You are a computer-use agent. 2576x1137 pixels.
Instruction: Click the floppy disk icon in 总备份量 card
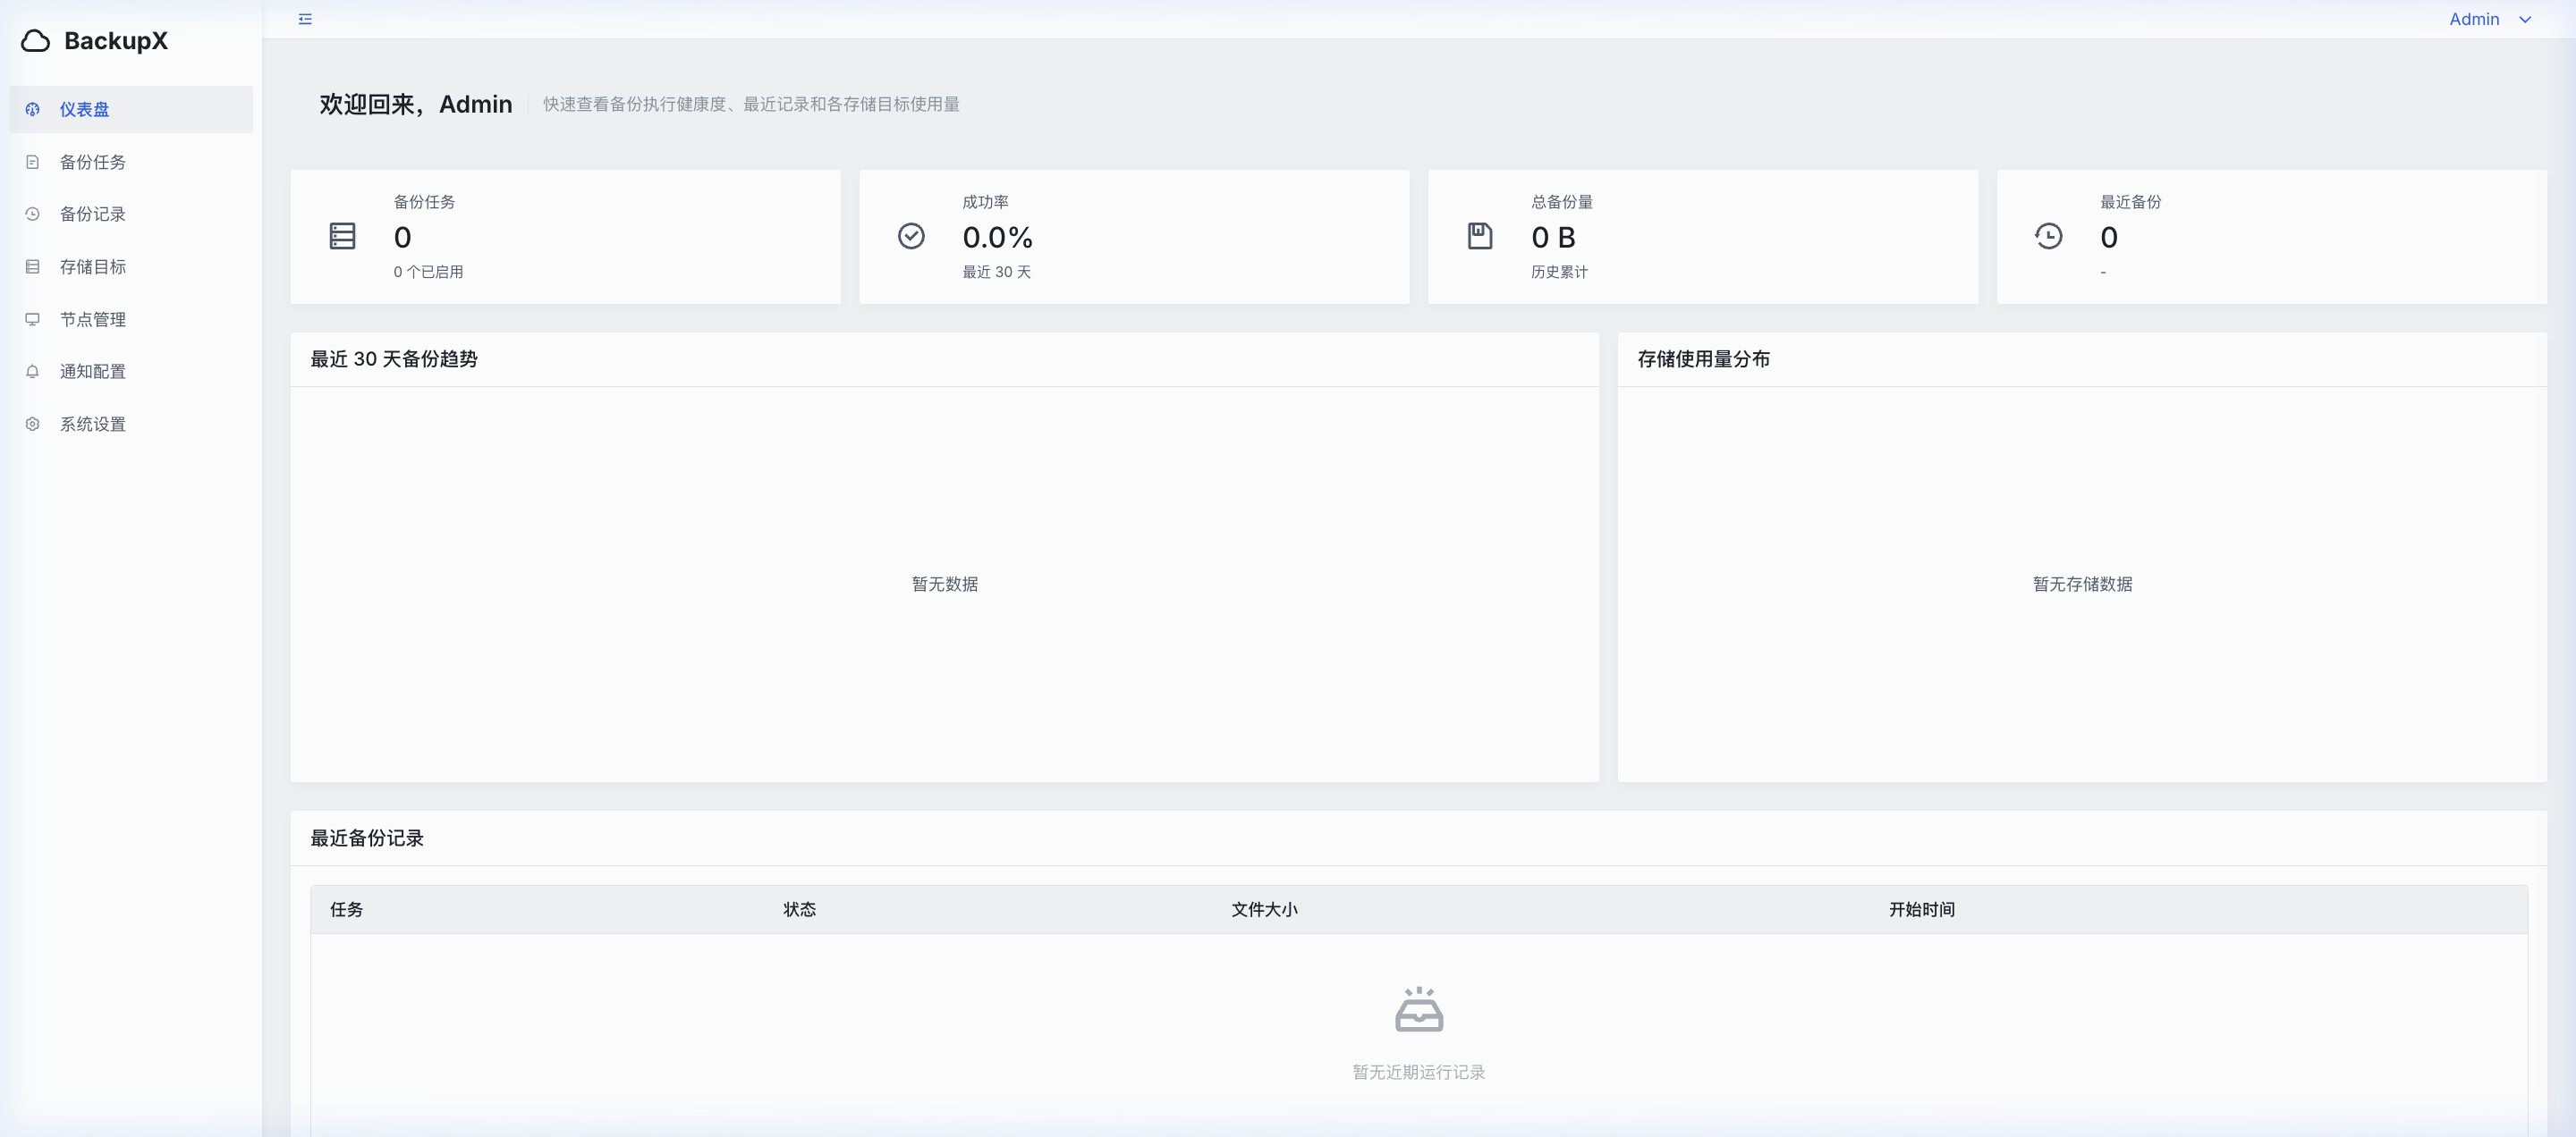coord(1479,237)
